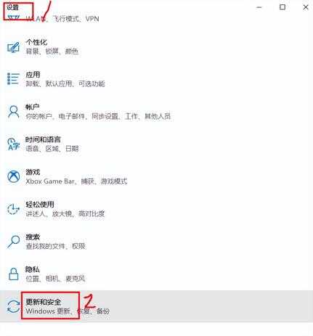Open 轻松使用 title text
The width and height of the screenshot is (313, 336).
(40, 205)
